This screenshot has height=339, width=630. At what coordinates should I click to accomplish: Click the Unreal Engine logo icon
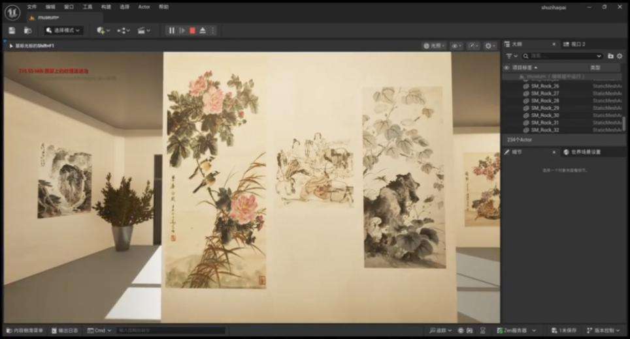pyautogui.click(x=11, y=9)
